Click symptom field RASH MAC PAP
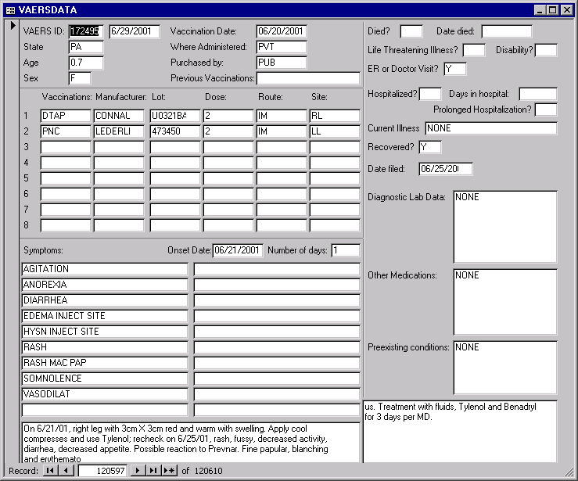The image size is (578, 481). click(x=105, y=363)
